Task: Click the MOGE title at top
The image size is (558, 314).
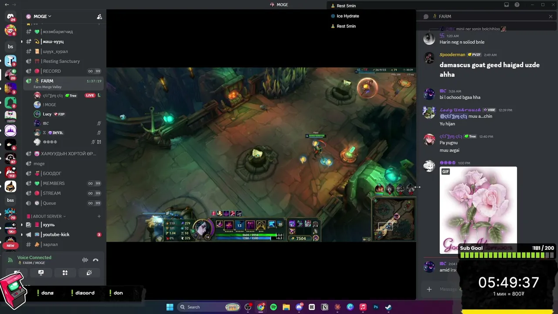Action: 279,5
